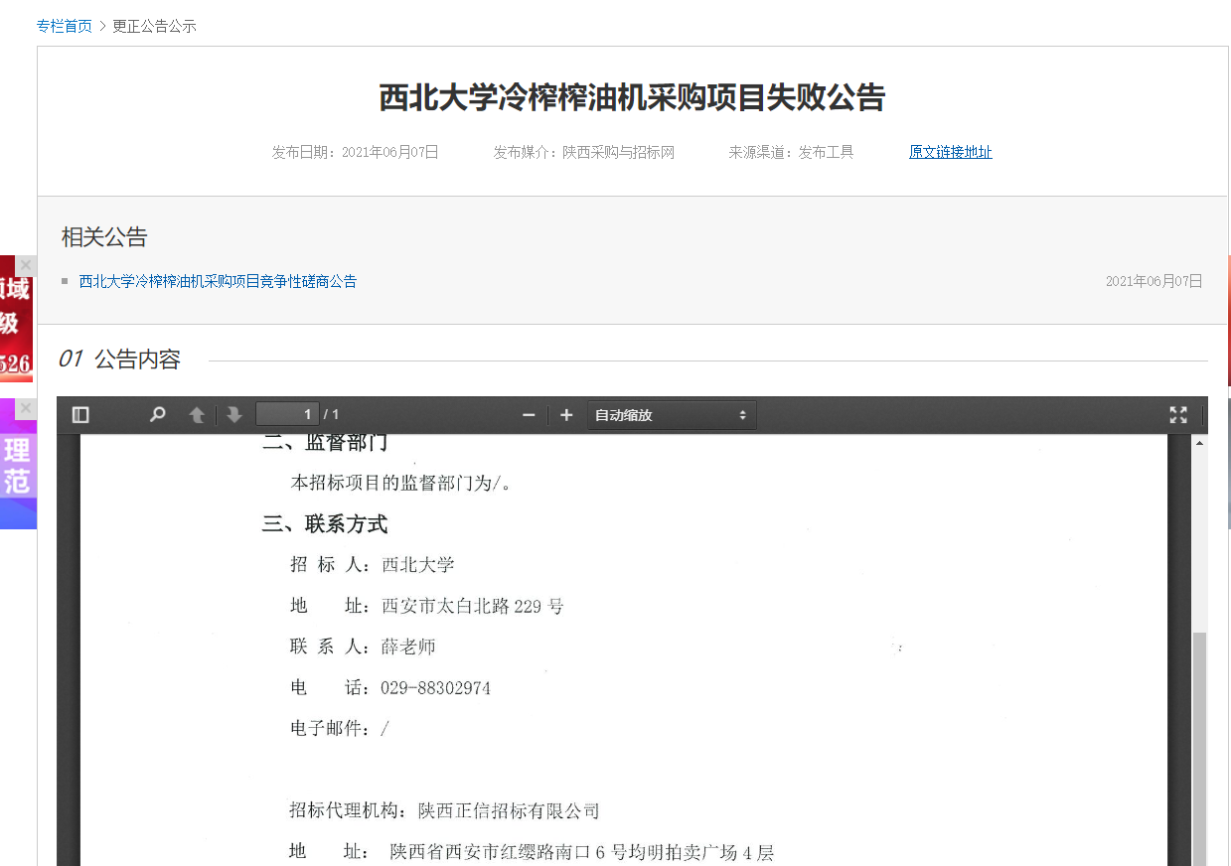This screenshot has height=866, width=1231.
Task: Click the 公告内容 section heading
Action: [x=137, y=360]
